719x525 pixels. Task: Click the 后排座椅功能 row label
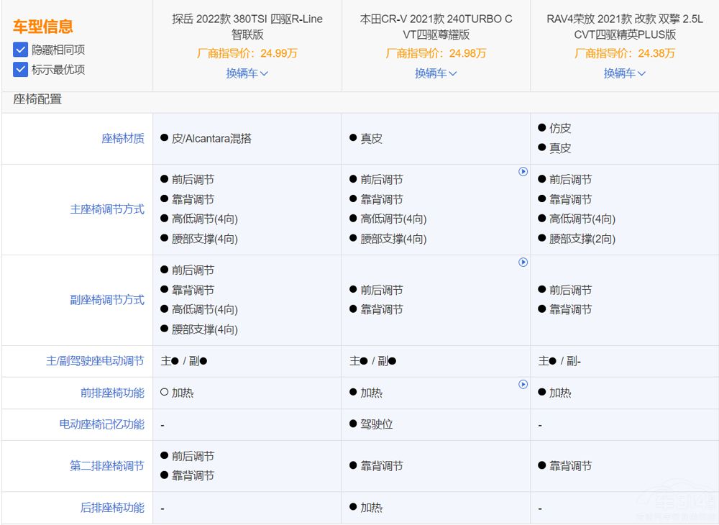click(112, 508)
